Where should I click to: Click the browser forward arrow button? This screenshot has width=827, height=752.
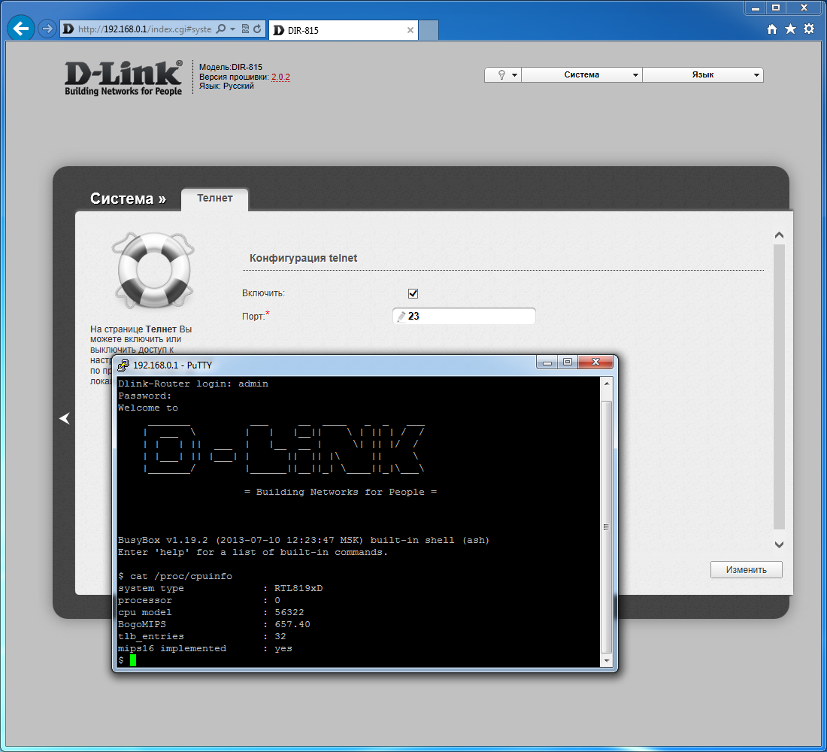click(x=47, y=29)
